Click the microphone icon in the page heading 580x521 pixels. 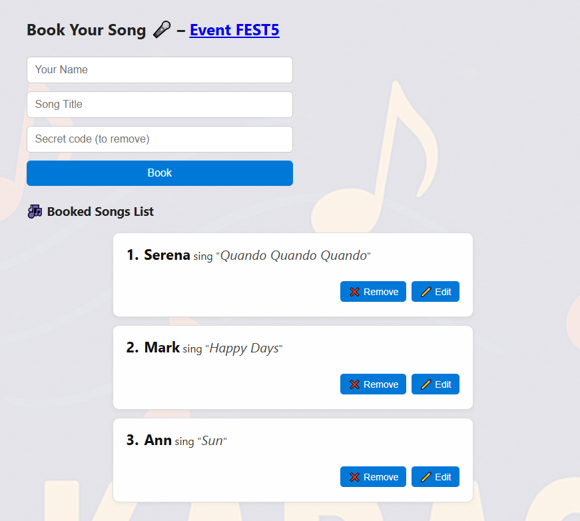click(x=161, y=30)
